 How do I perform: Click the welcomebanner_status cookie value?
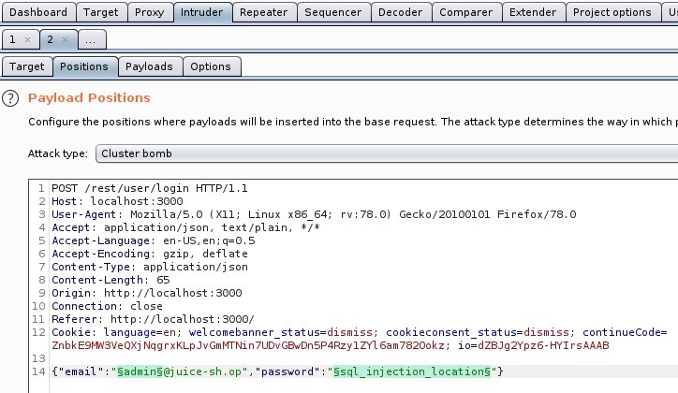[349, 332]
